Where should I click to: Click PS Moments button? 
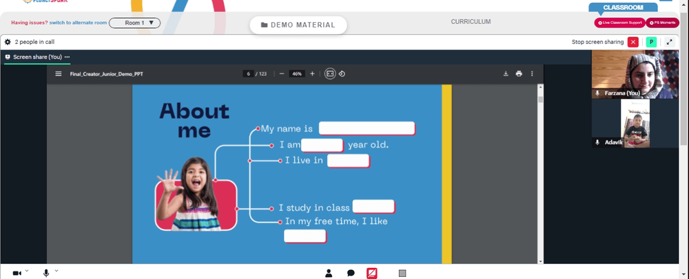[x=662, y=23]
